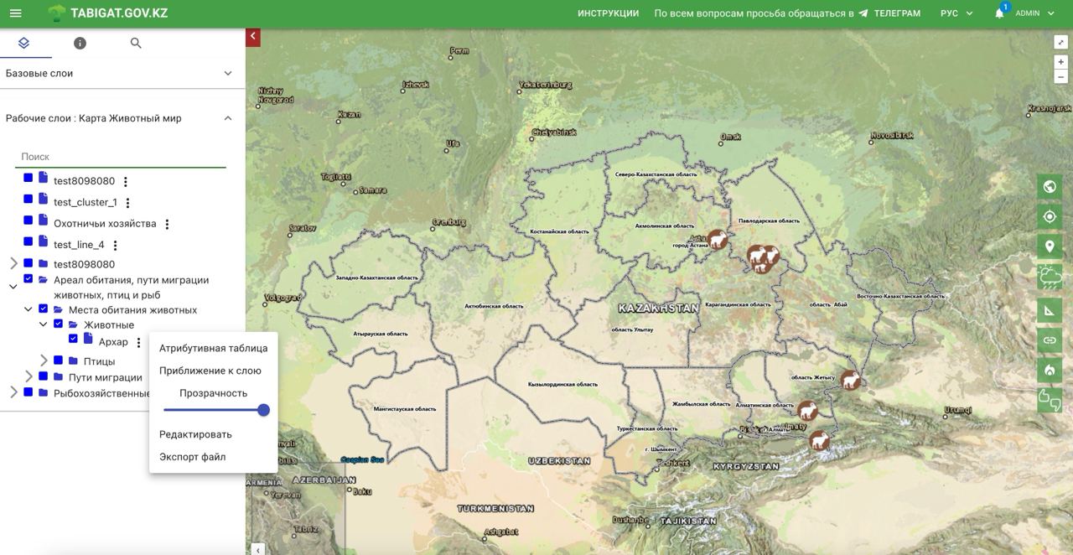Click the notification bell icon
The image size is (1073, 555).
(999, 13)
